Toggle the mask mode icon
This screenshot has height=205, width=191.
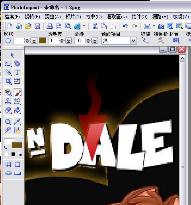tap(8, 173)
